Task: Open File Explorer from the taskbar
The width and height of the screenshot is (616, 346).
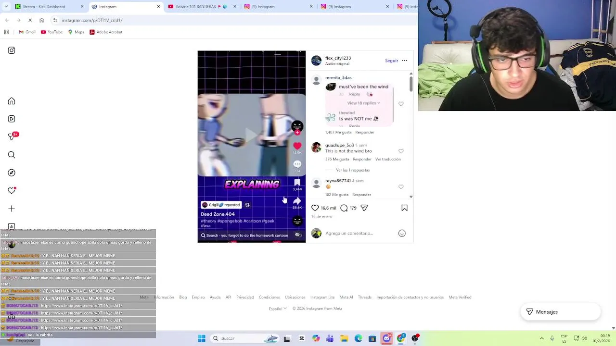Action: 344,338
